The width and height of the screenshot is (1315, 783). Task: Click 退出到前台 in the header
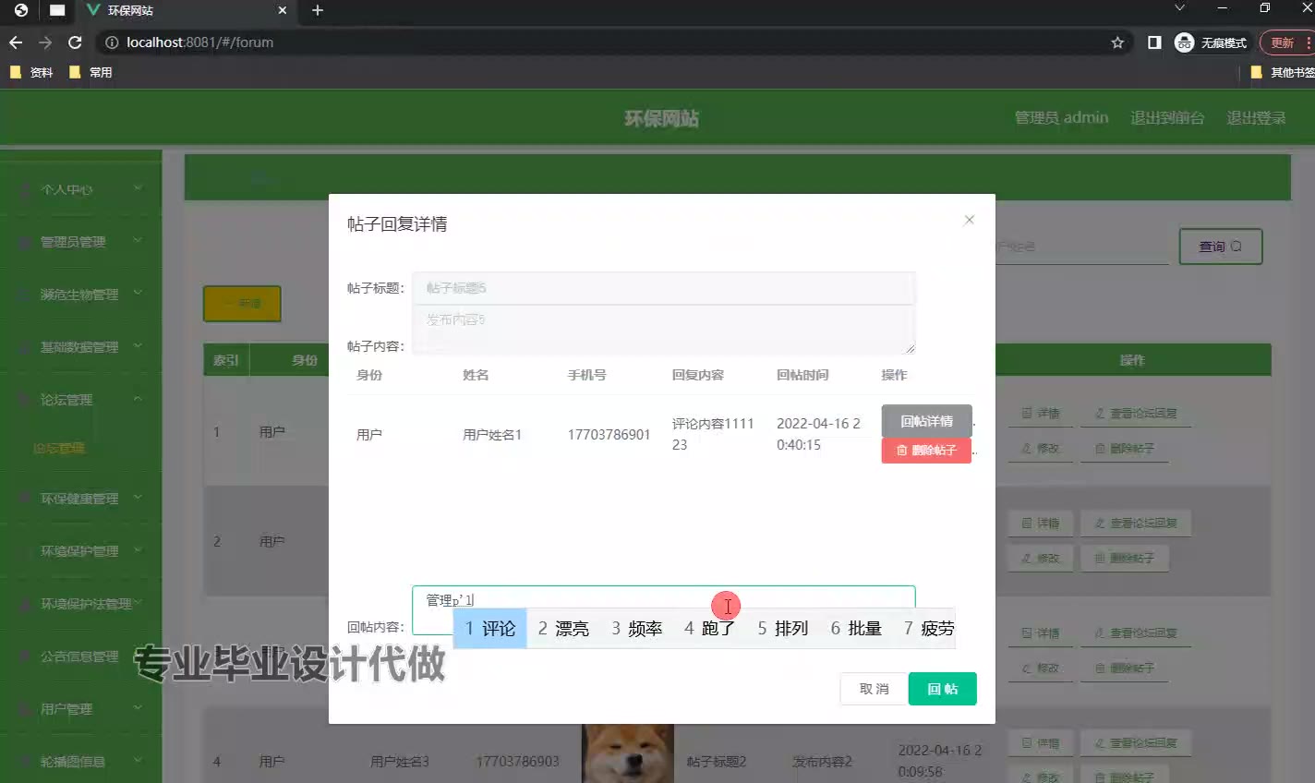point(1167,118)
